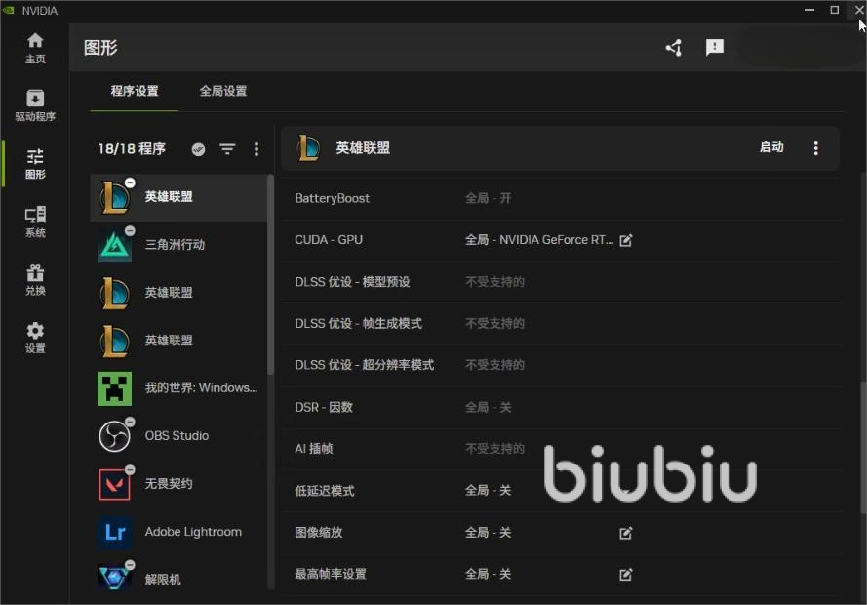
Task: Open the 主页 home page in sidebar
Action: (x=35, y=47)
